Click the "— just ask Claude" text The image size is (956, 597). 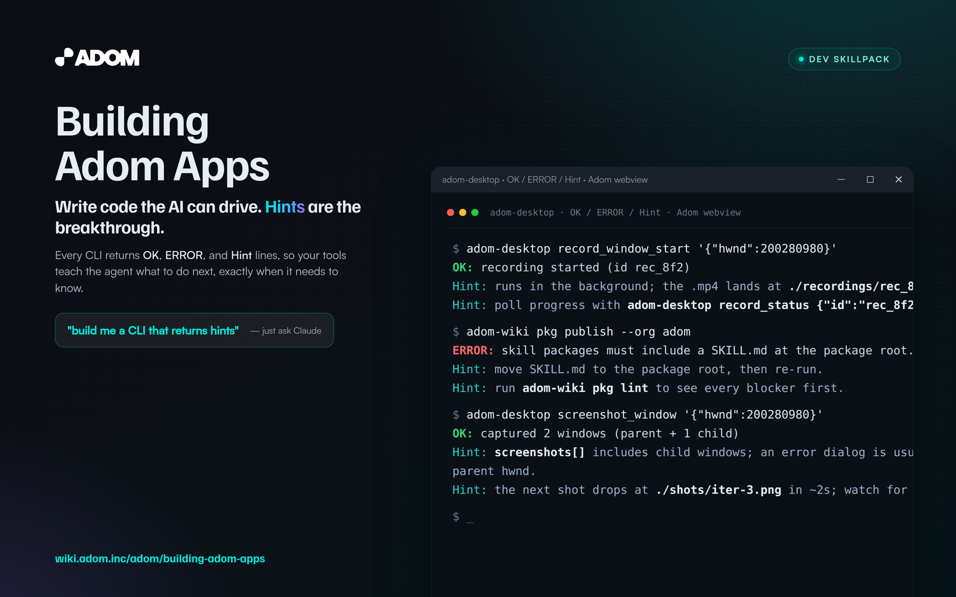tap(286, 330)
